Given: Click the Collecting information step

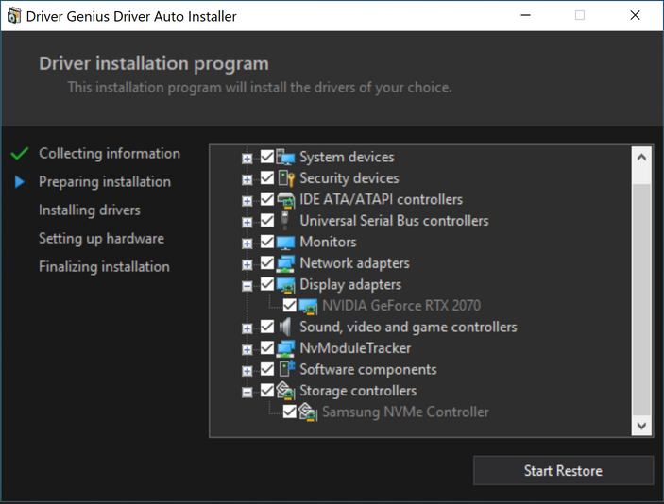Looking at the screenshot, I should pyautogui.click(x=110, y=154).
